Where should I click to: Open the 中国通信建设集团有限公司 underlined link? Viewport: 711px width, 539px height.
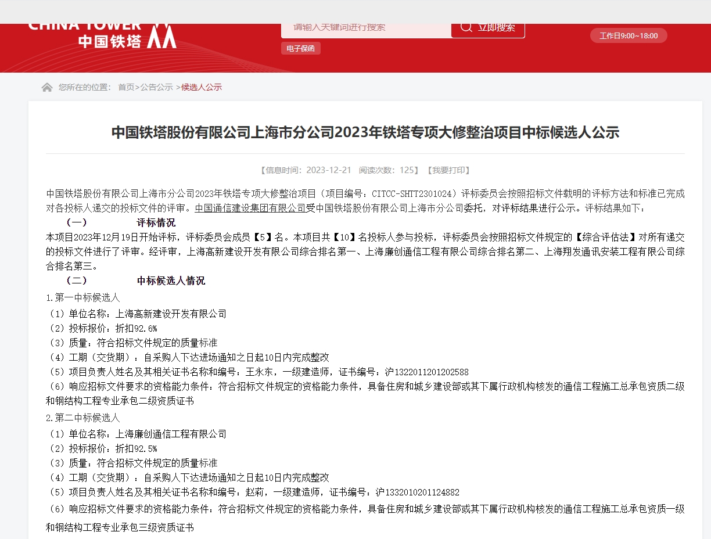pos(250,208)
